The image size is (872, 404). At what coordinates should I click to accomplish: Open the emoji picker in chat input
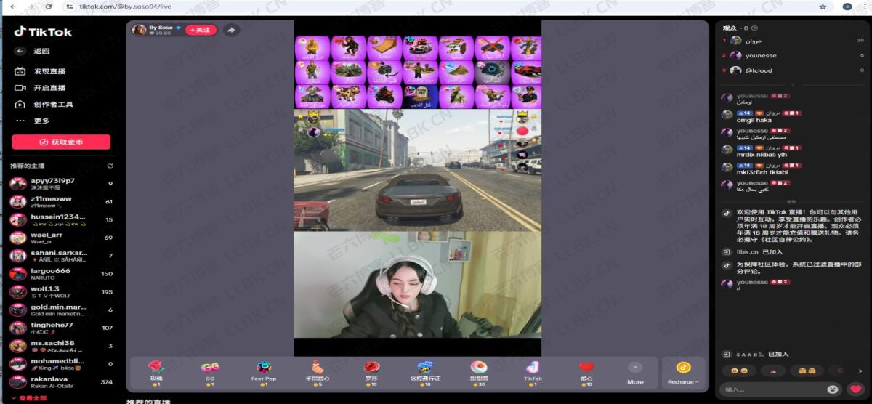pos(832,389)
